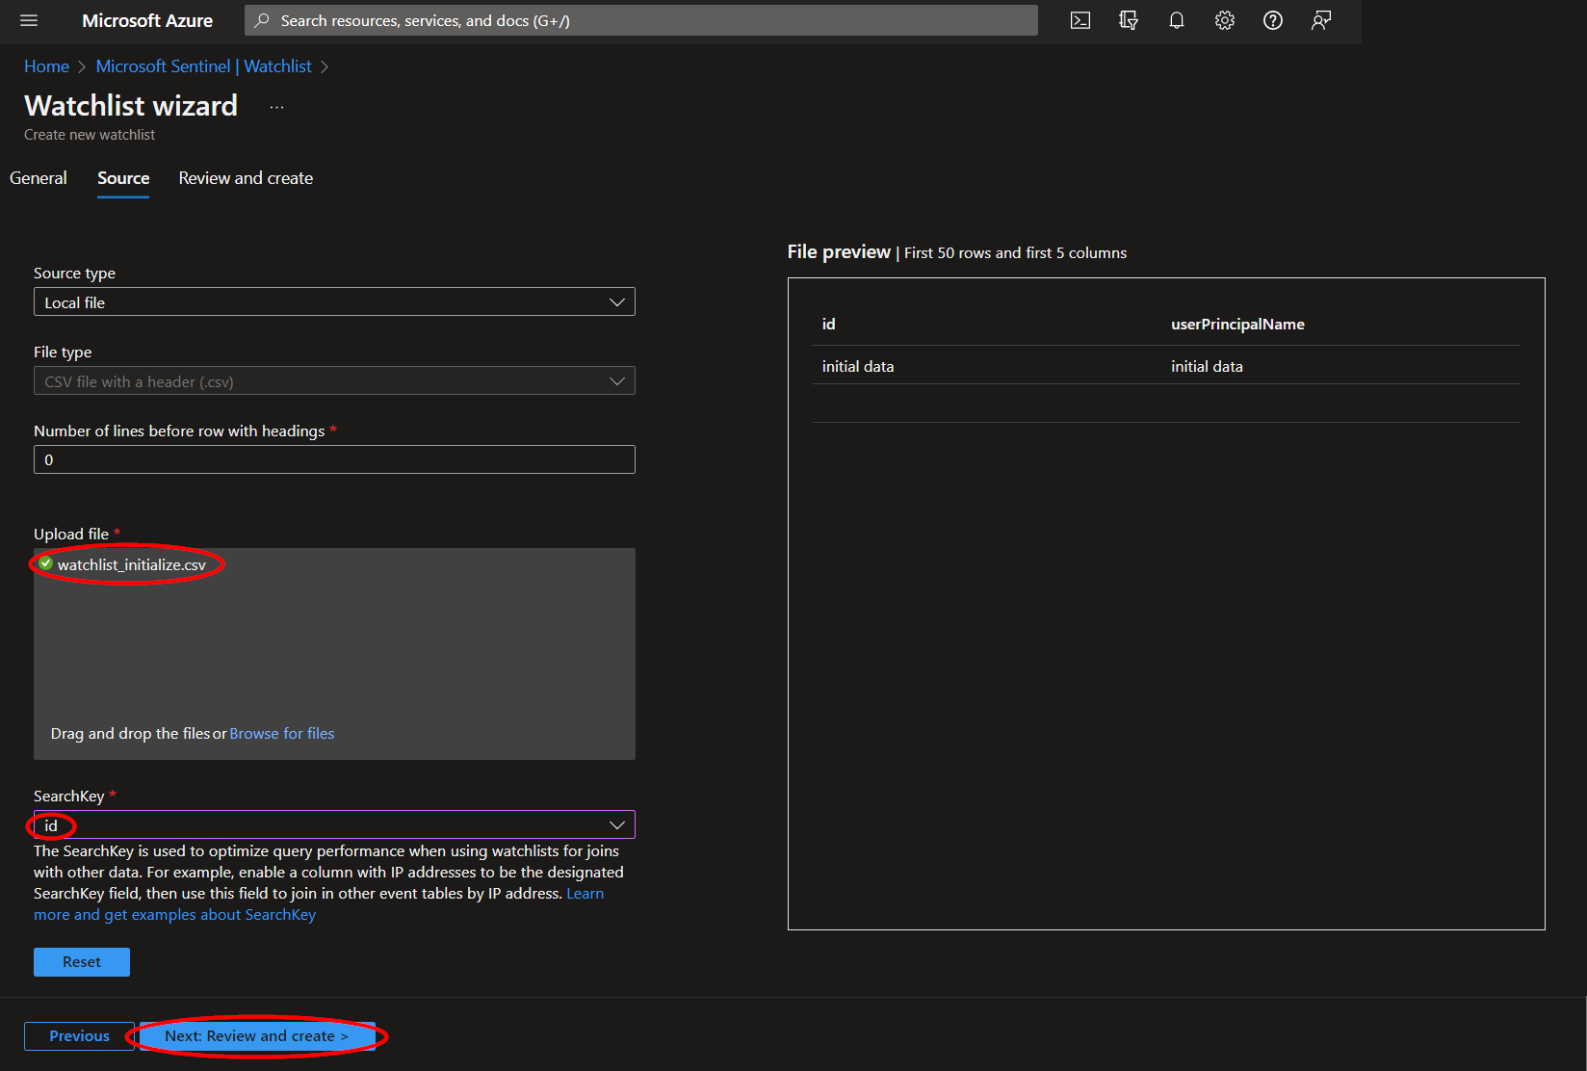The image size is (1587, 1071).
Task: Open portal settings gear
Action: [1225, 20]
